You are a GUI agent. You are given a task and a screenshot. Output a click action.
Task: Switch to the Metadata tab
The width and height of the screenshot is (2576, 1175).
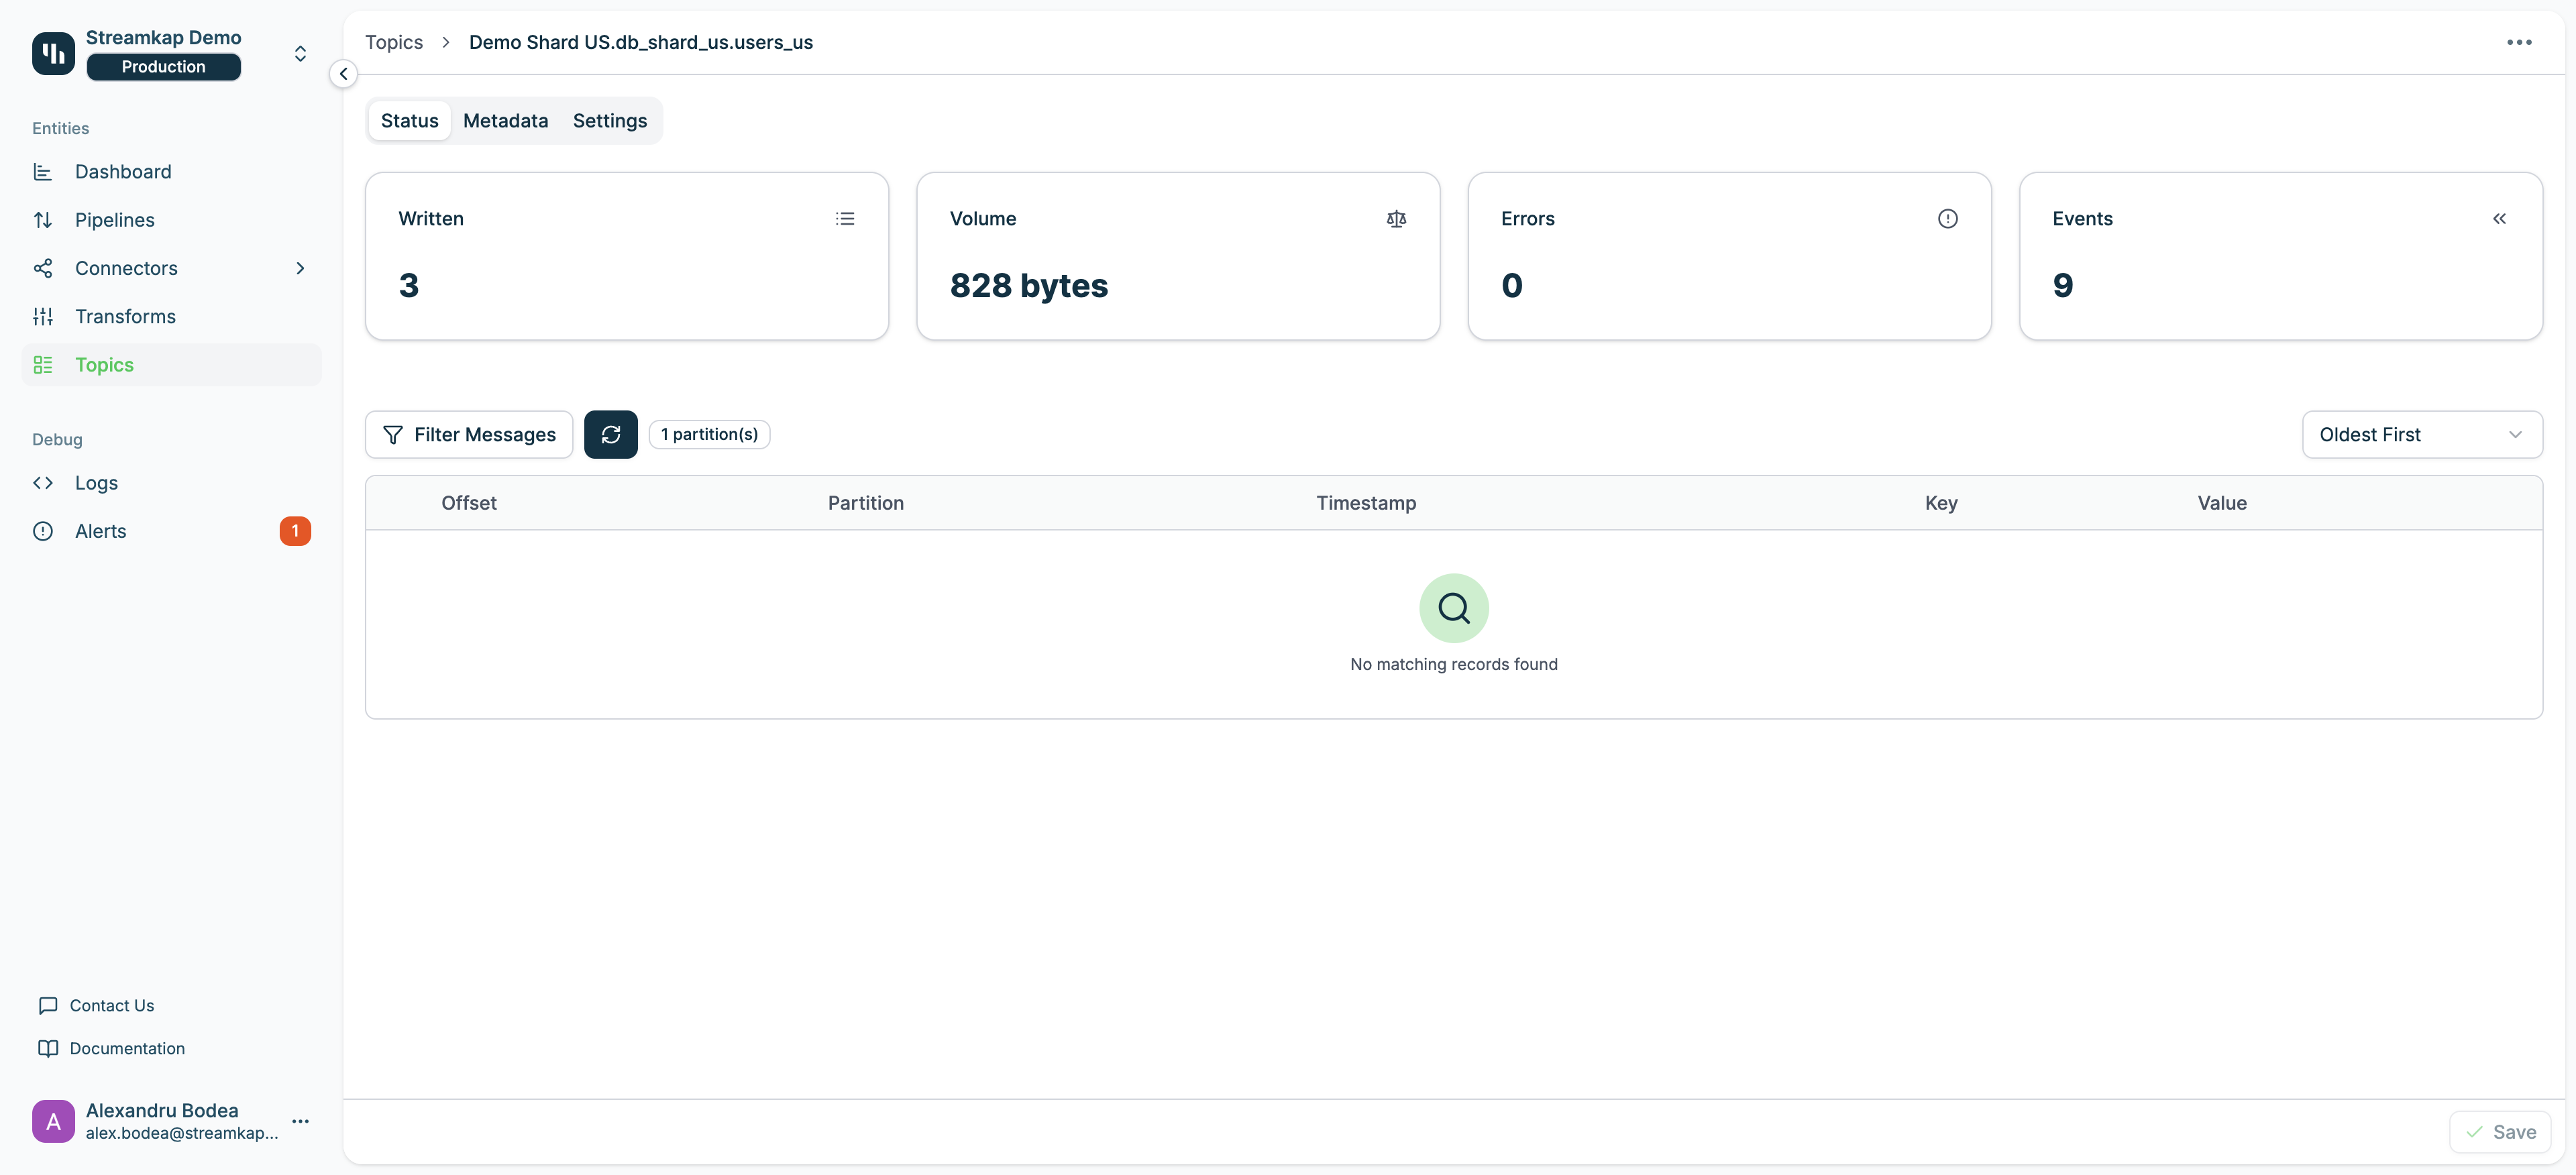click(x=505, y=120)
